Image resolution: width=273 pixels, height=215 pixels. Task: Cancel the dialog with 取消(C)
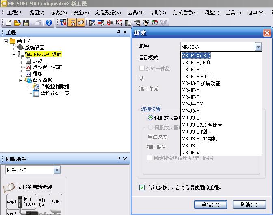(x=249, y=204)
